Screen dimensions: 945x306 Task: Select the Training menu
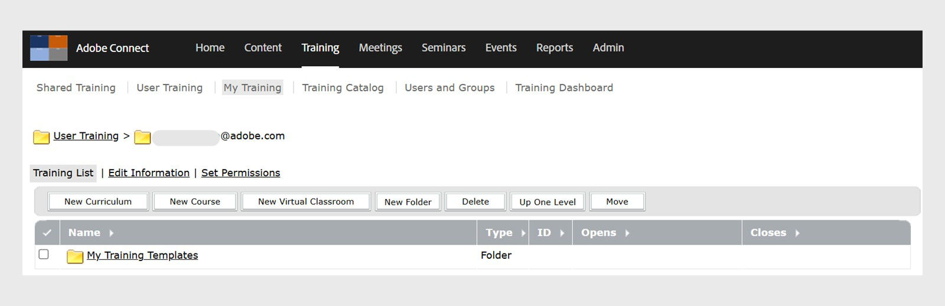pos(320,48)
